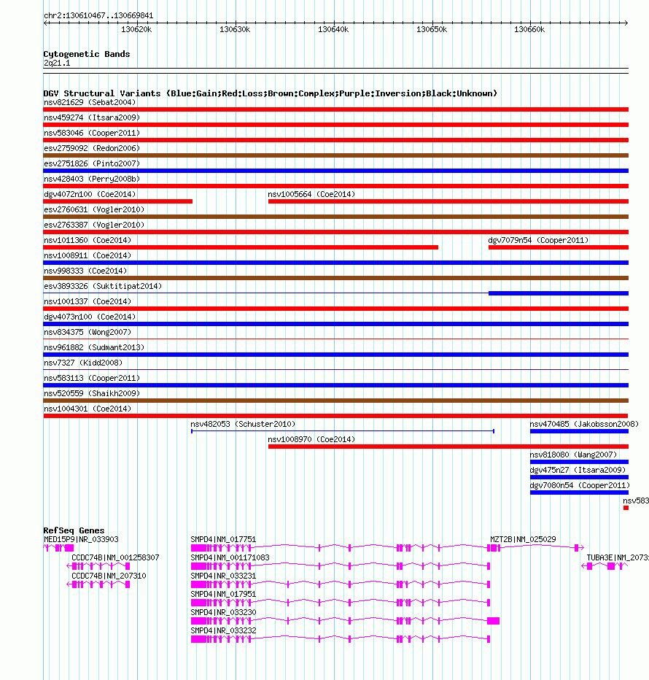Open gain variant esv2751826 (Pinto2007)
This screenshot has width=649, height=680.
point(336,171)
